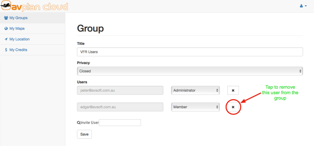Click the AvPlan Cloud logo
This screenshot has height=146, width=314.
(x=34, y=6)
